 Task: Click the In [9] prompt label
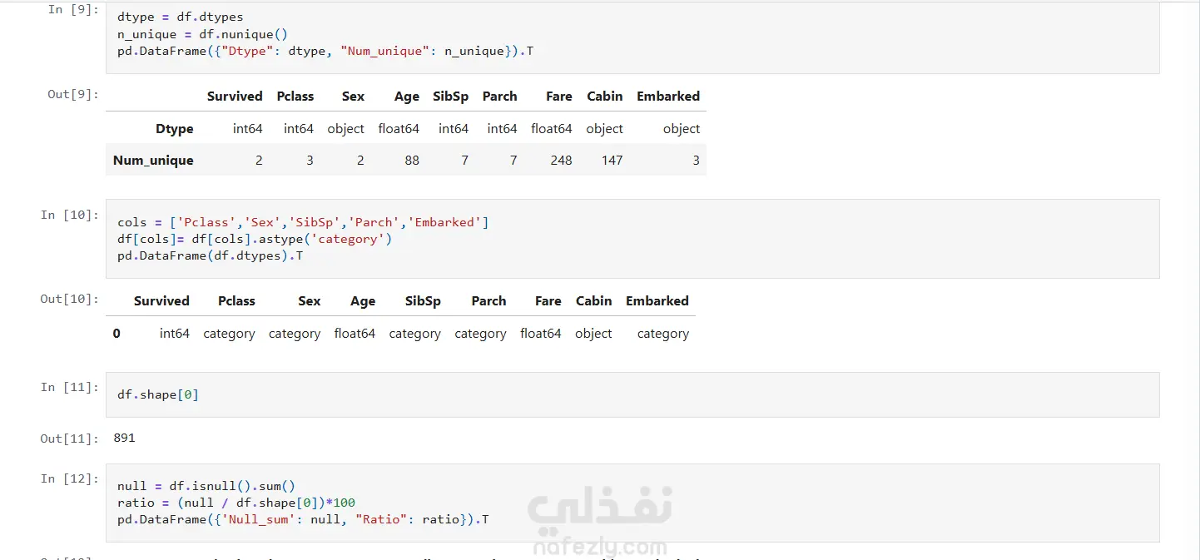tap(73, 10)
